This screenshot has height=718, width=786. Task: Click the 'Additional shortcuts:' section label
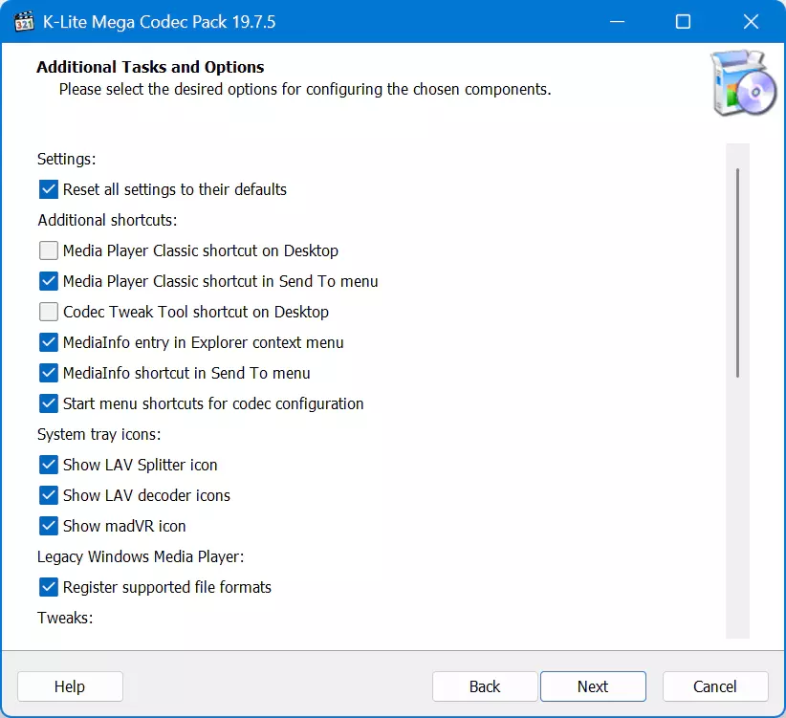107,220
